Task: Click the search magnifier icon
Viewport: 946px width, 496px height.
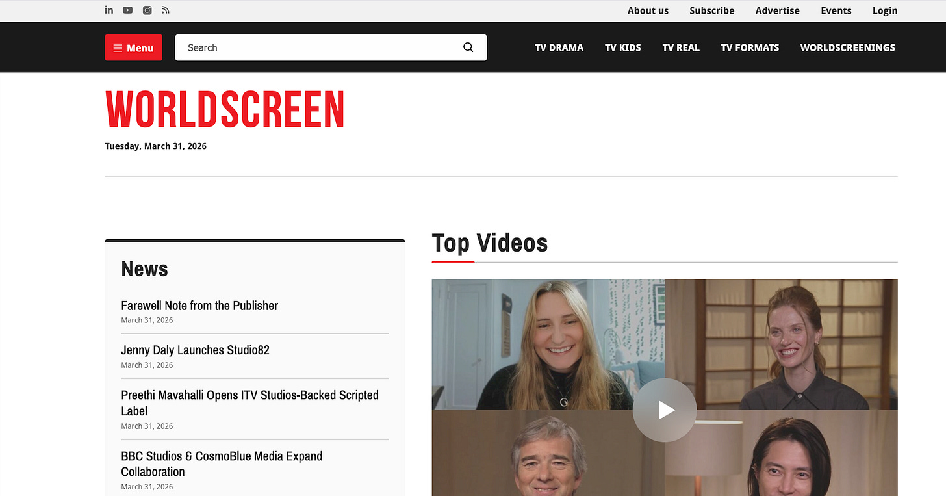Action: (x=468, y=47)
